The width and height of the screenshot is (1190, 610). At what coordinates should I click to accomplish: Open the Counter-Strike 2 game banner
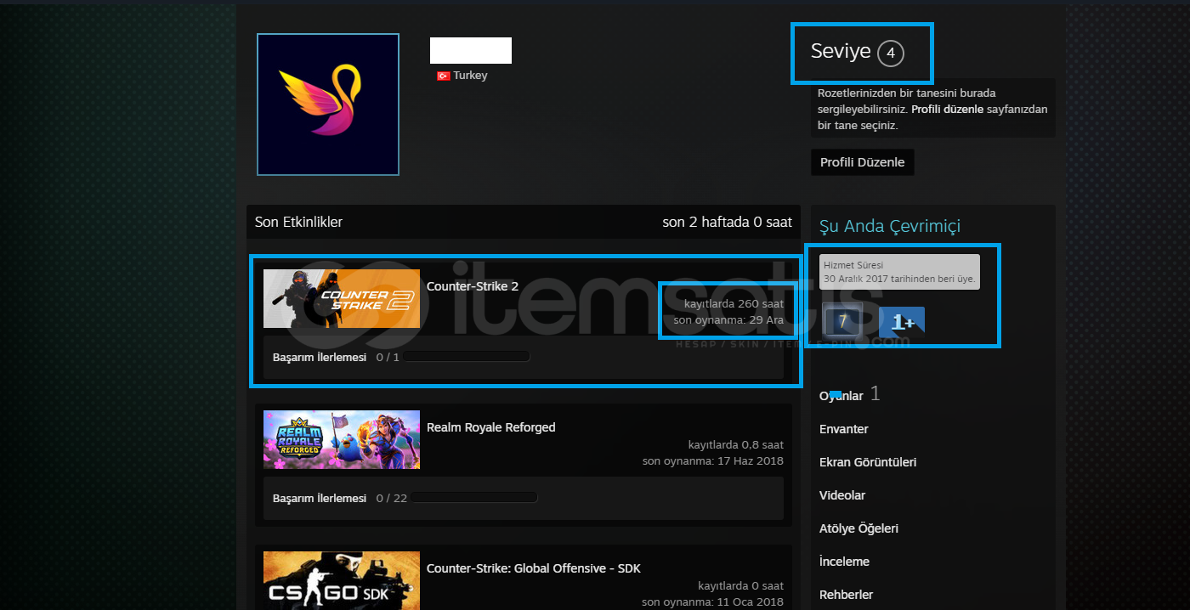pyautogui.click(x=341, y=299)
